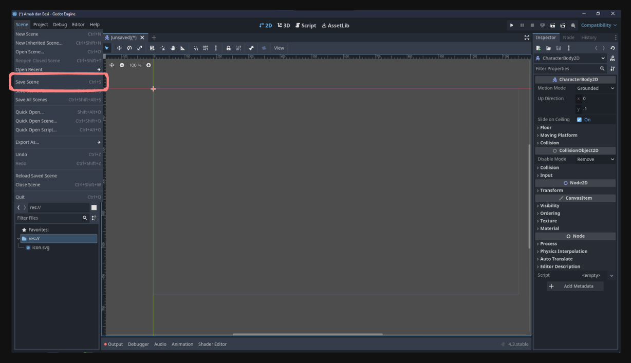631x363 pixels.
Task: Open skeleton bone options
Action: click(x=251, y=48)
